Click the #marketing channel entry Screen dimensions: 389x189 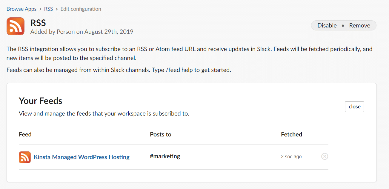pos(165,156)
